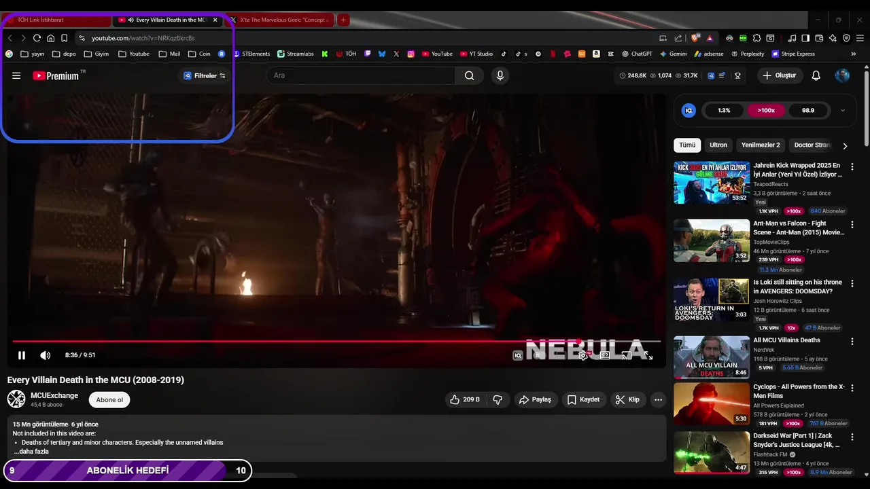Switch to The Marvelous Geek X tab
Image resolution: width=870 pixels, height=489 pixels.
pyautogui.click(x=279, y=20)
